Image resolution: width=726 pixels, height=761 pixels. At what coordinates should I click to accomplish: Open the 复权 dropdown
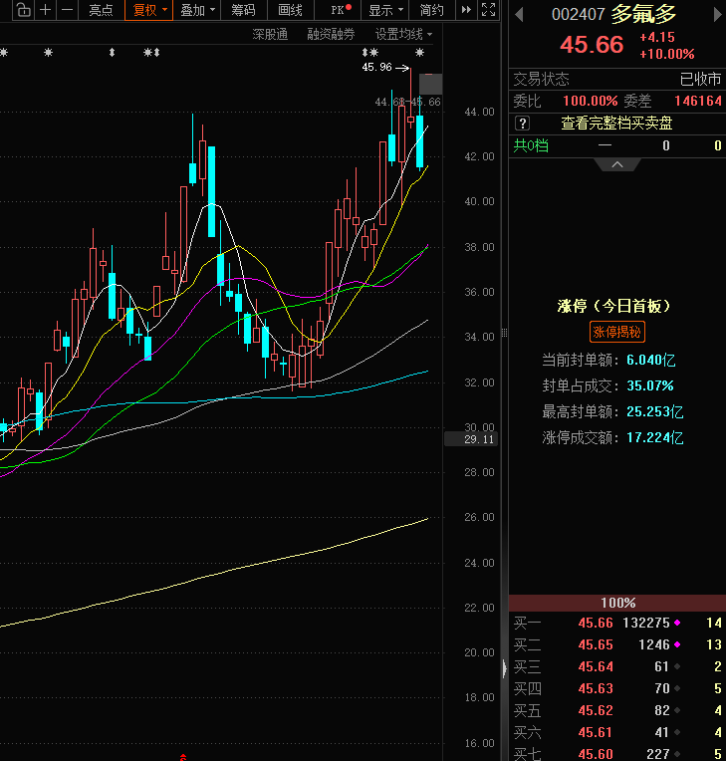(149, 10)
